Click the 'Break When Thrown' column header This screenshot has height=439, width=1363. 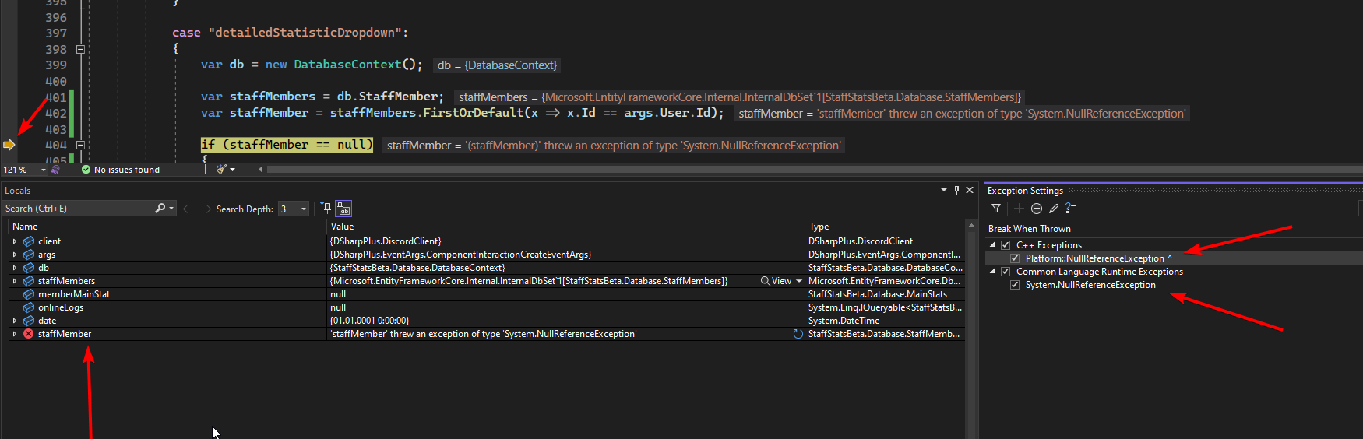[x=1030, y=229]
